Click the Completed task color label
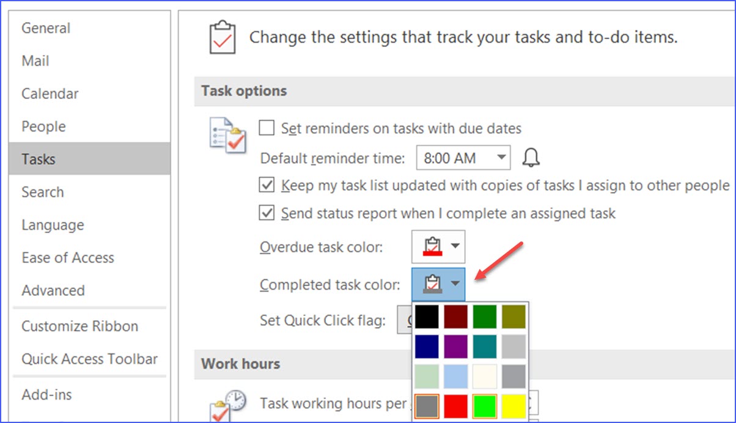The width and height of the screenshot is (736, 423). point(330,284)
